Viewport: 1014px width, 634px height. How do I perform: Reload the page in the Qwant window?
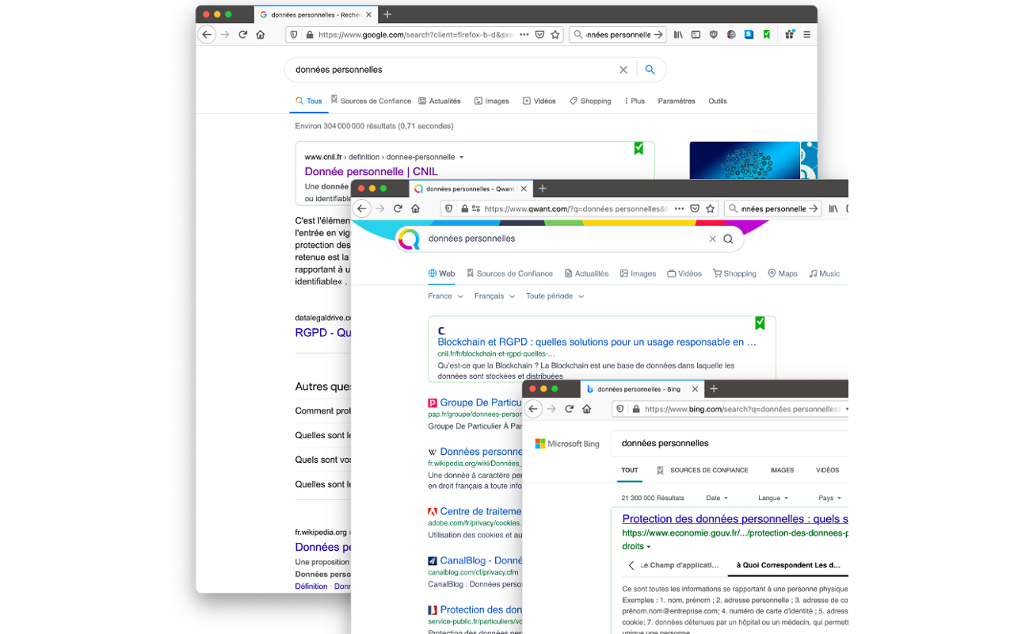pyautogui.click(x=398, y=208)
